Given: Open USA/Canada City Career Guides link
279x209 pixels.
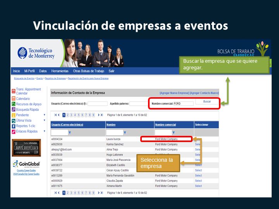Looking at the screenshot, I should tap(26, 174).
